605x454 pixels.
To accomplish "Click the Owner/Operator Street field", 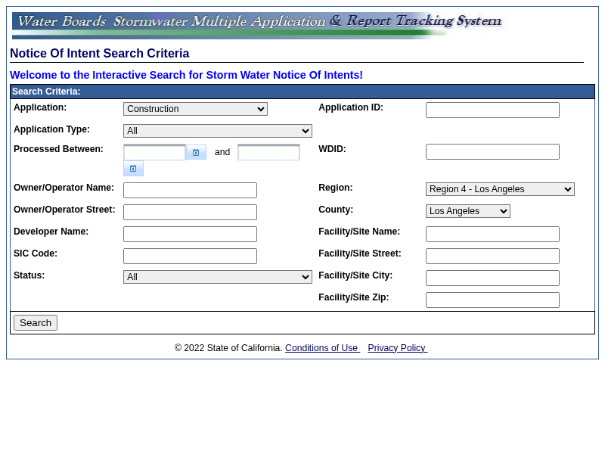I will [190, 212].
